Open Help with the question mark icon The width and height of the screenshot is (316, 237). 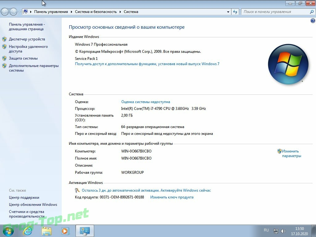(313, 21)
